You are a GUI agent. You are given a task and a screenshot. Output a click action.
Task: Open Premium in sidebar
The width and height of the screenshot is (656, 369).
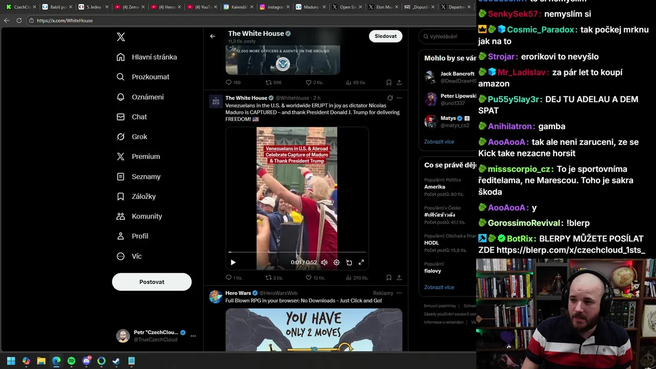pos(138,156)
